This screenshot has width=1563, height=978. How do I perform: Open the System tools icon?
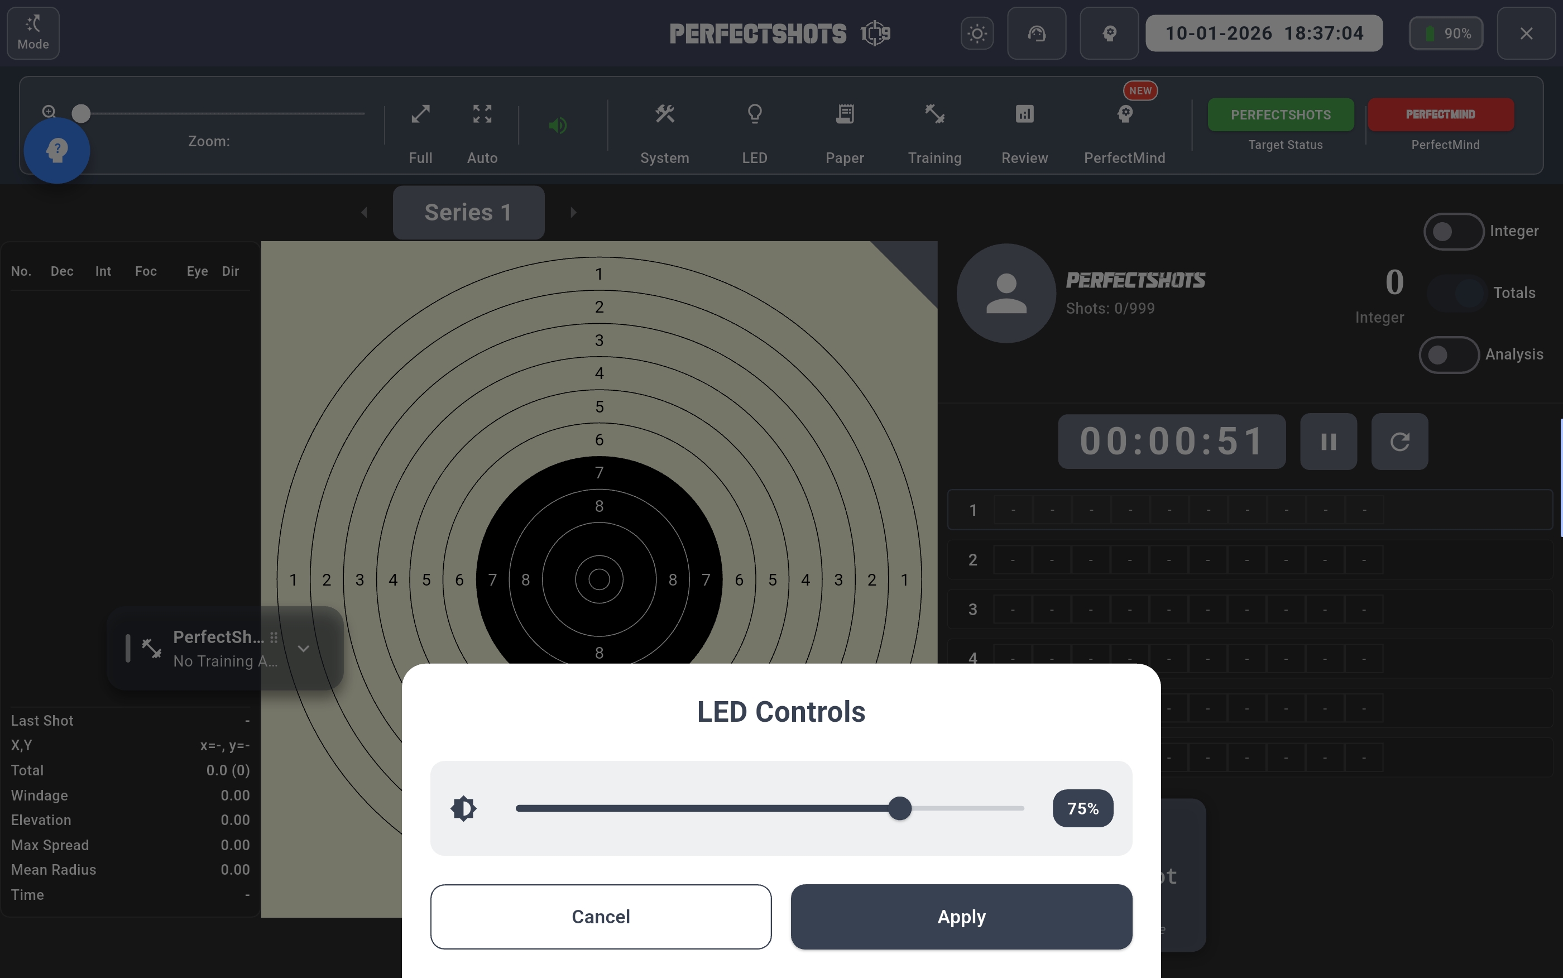pyautogui.click(x=664, y=114)
